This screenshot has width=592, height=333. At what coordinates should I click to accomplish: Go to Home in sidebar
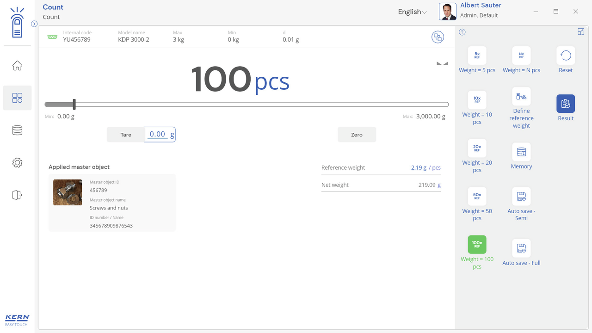tap(17, 66)
